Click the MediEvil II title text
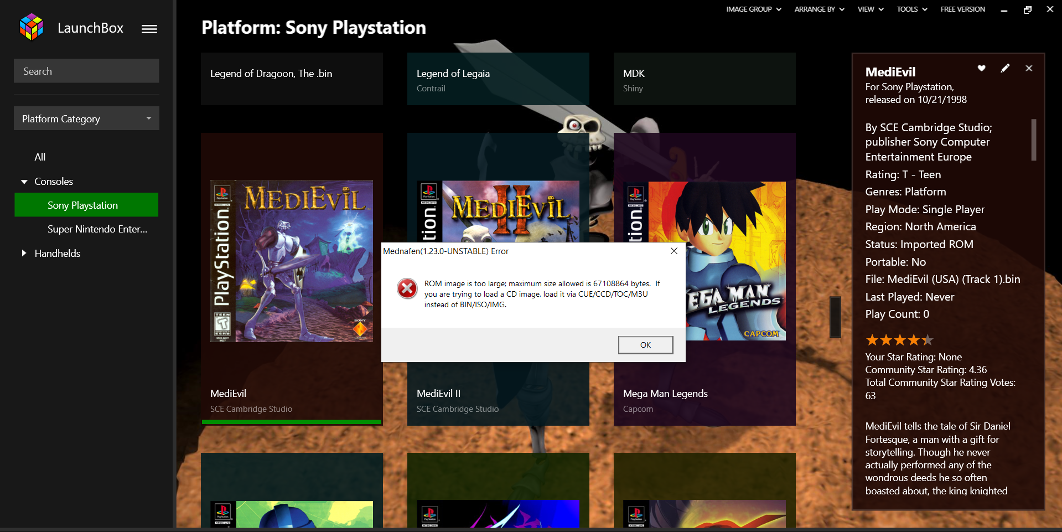This screenshot has width=1062, height=532. 438,394
